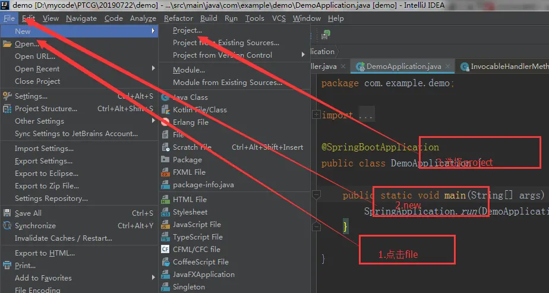Viewport: 549px width, 293px height.
Task: Click the JavaScript File icon
Action: click(165, 225)
